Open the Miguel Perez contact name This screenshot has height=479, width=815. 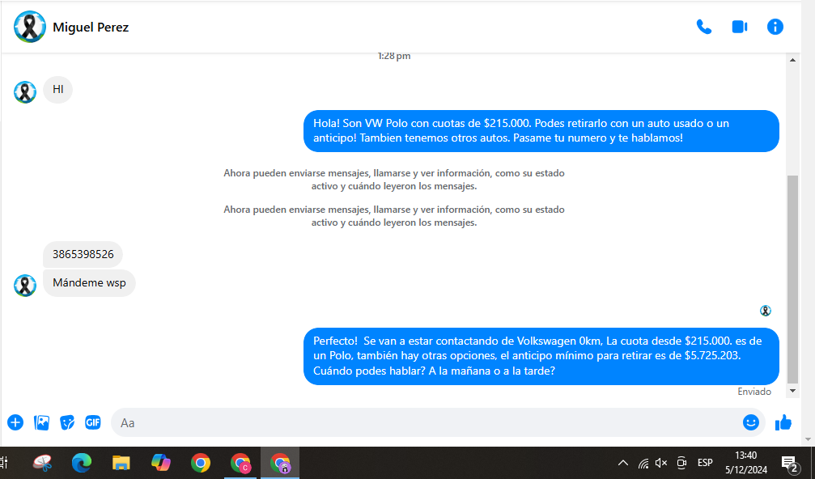click(x=91, y=27)
